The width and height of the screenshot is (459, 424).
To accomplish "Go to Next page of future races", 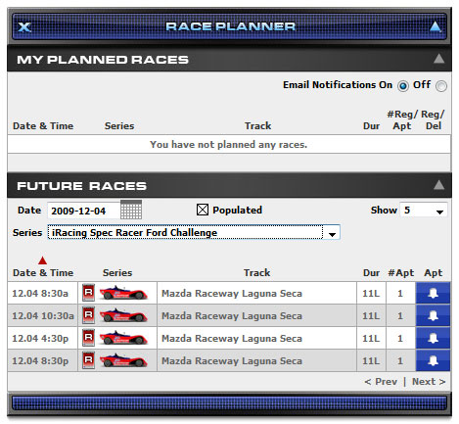I will [x=429, y=382].
